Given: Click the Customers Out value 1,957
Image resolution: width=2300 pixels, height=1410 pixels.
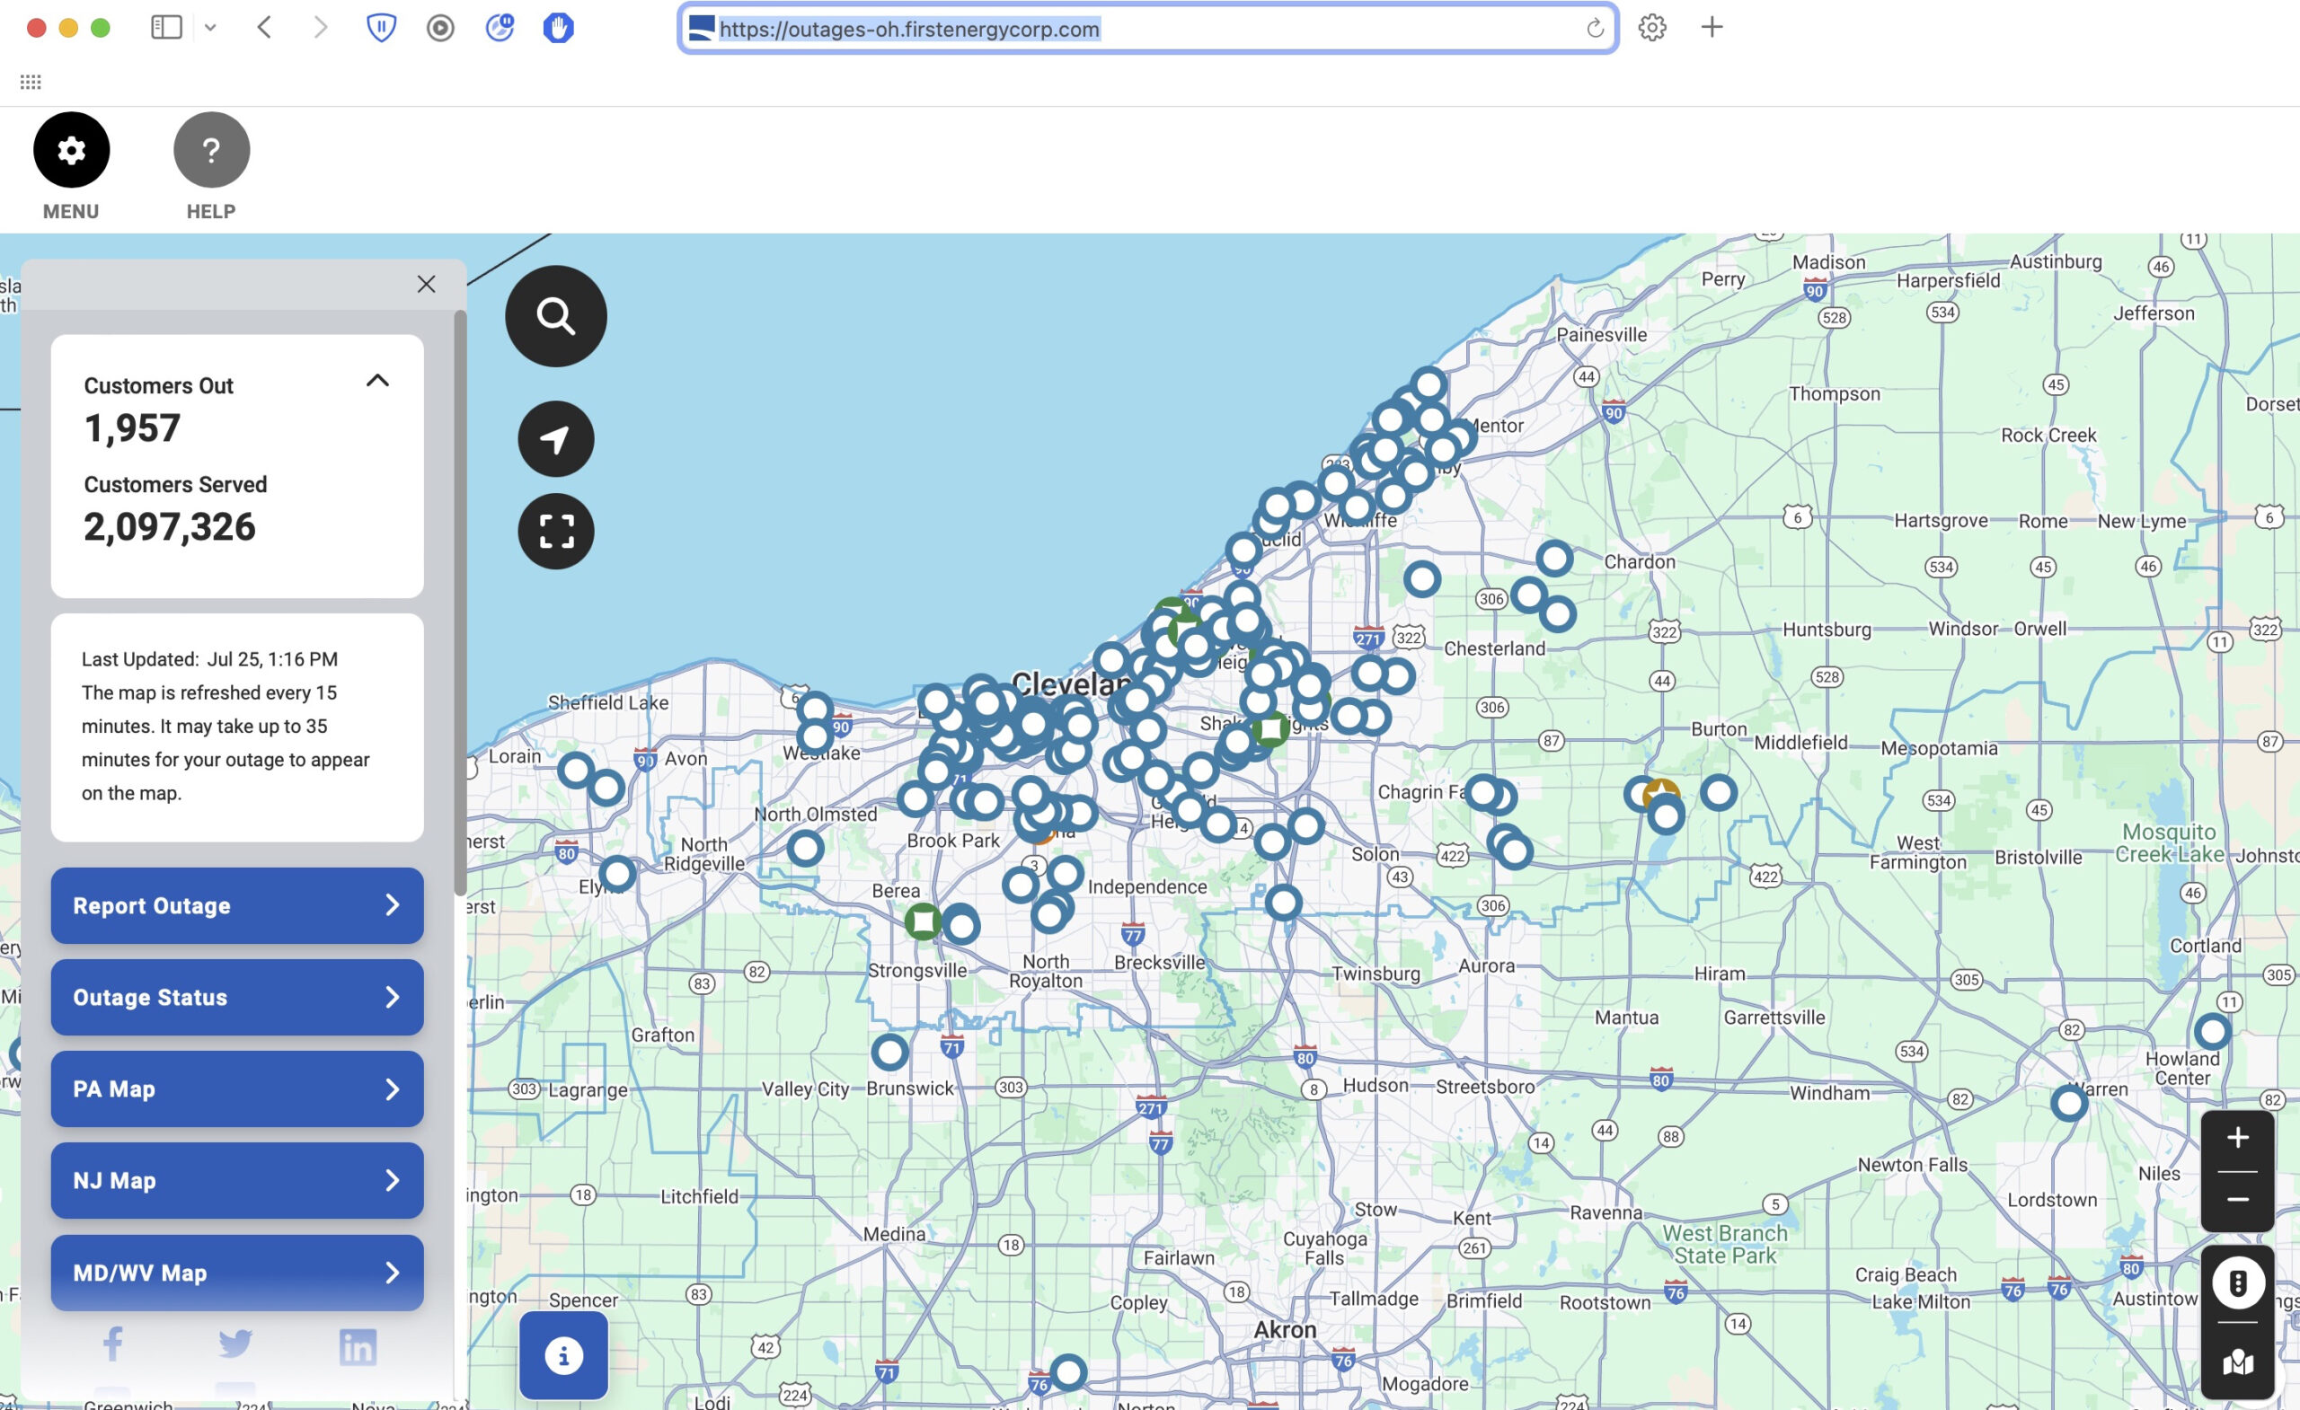Looking at the screenshot, I should click(x=131, y=428).
